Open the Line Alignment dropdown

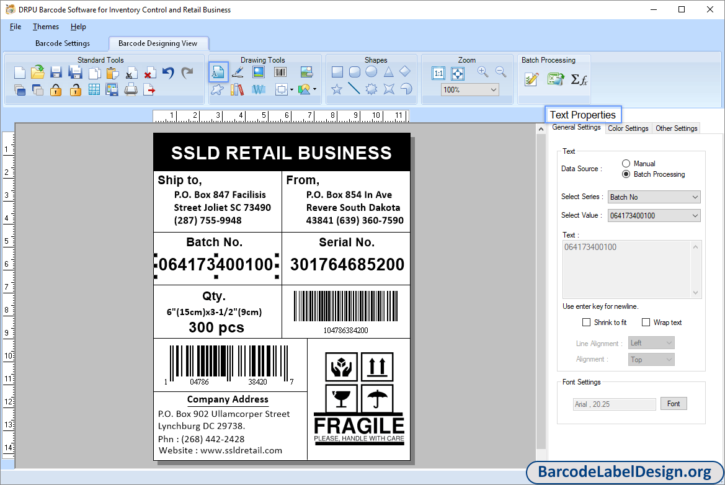click(x=651, y=342)
